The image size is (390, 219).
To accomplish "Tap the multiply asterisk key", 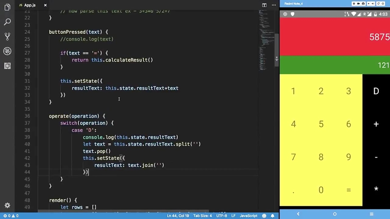I will click(376, 189).
